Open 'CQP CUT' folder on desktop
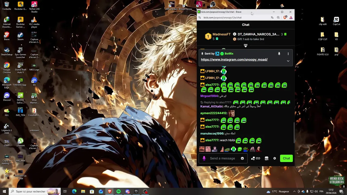 (x=323, y=36)
